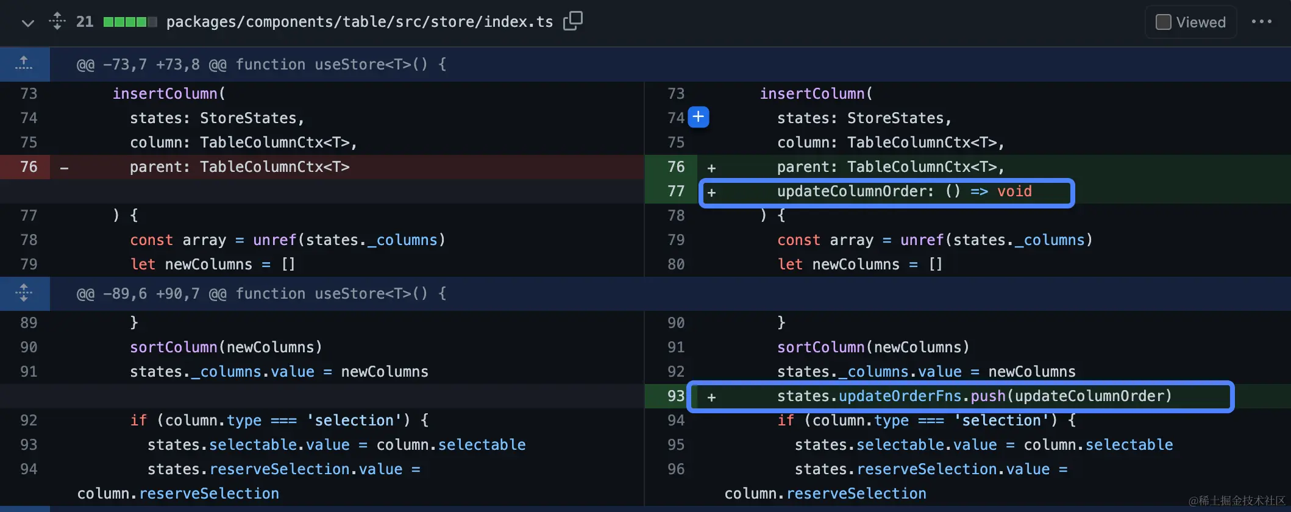Click the added updateColumnOrder: () => void line
Viewport: 1291px width, 512px height.
(904, 191)
